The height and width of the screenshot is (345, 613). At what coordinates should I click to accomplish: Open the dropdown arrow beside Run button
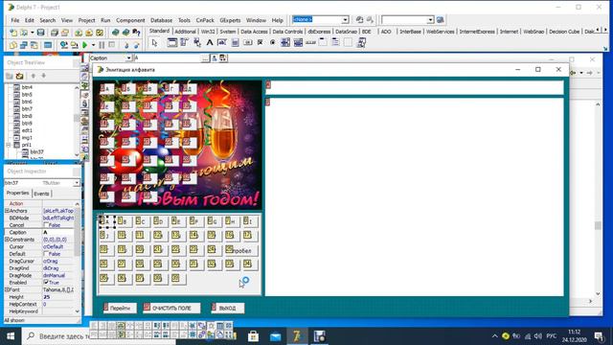(x=93, y=45)
